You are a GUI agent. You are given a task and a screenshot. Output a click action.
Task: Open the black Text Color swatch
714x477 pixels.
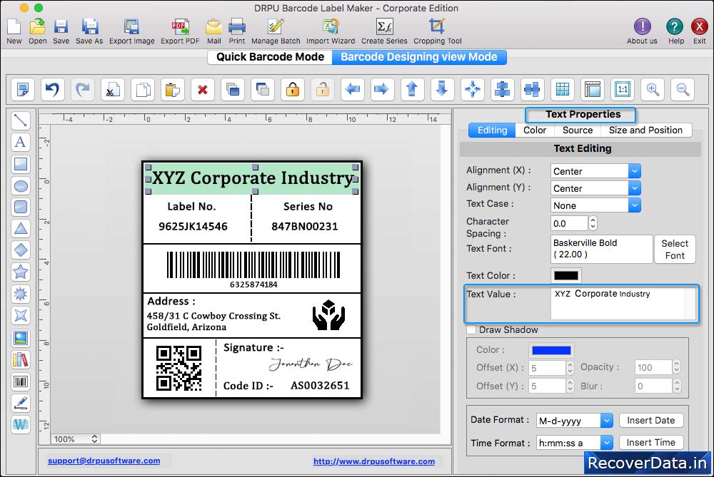click(566, 275)
